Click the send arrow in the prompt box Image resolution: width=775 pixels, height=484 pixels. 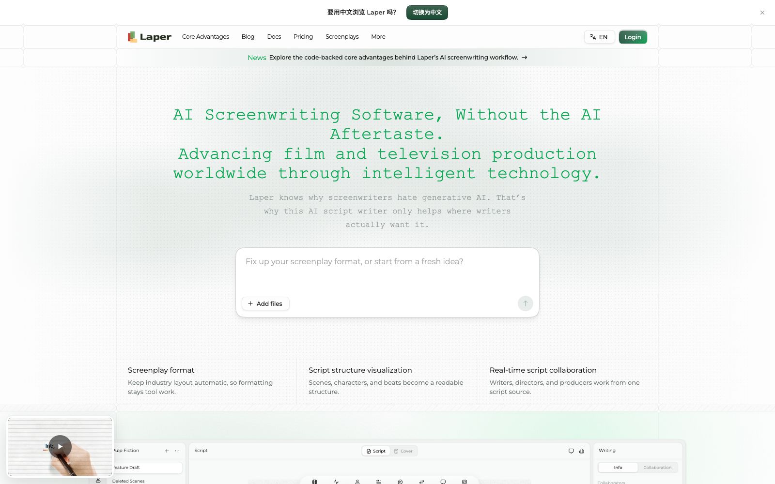pos(526,303)
